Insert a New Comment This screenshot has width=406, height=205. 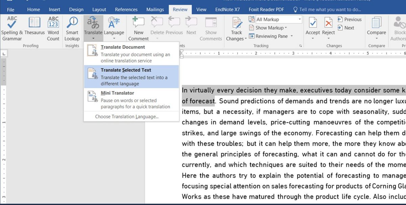pos(139,28)
